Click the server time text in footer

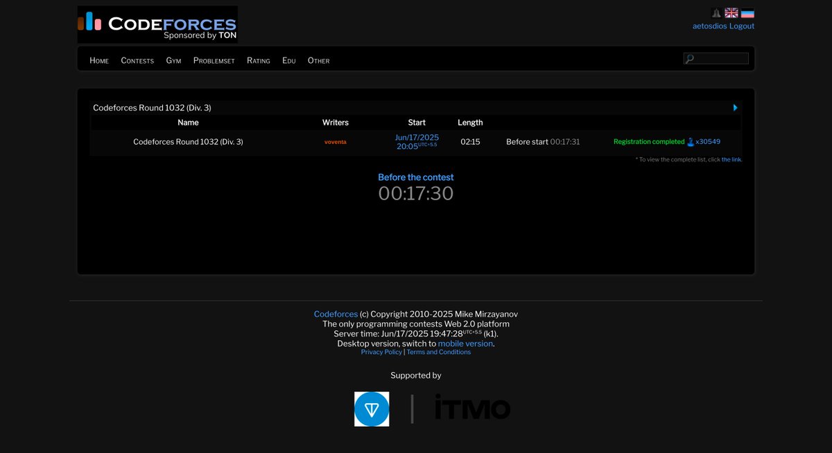pyautogui.click(x=416, y=334)
